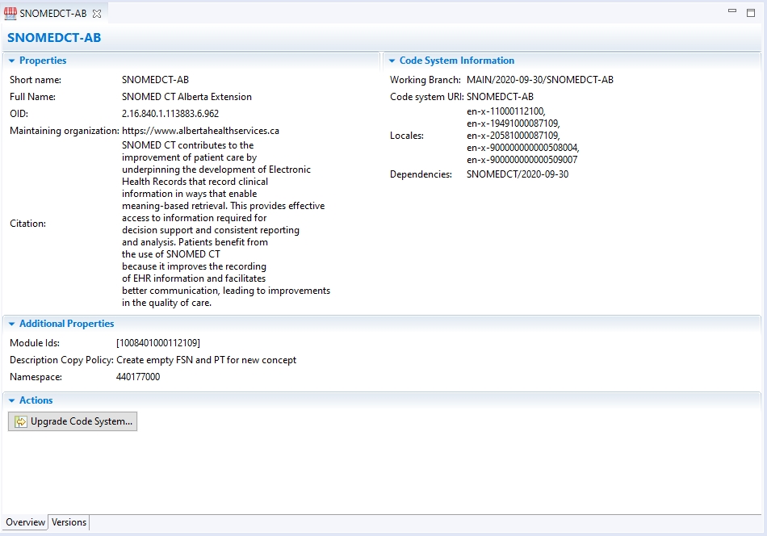Collapse the Actions section arrow
This screenshot has width=767, height=536.
pyautogui.click(x=11, y=400)
